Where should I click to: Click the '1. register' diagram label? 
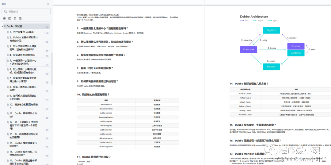coord(292,38)
